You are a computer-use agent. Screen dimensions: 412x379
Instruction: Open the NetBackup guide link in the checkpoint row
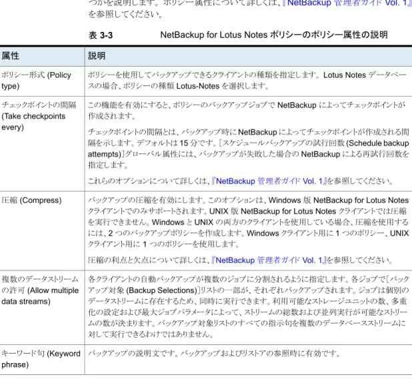point(269,181)
